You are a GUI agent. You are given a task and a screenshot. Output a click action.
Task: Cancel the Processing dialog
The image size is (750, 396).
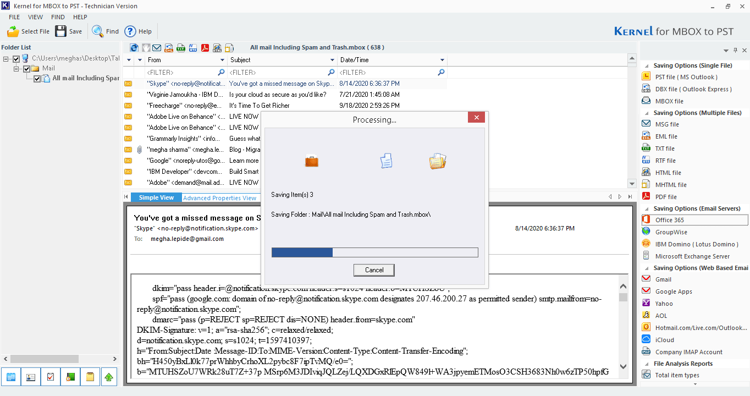pyautogui.click(x=374, y=270)
